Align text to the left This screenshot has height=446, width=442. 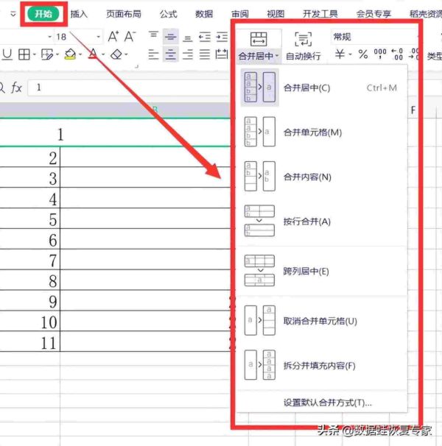(x=153, y=54)
